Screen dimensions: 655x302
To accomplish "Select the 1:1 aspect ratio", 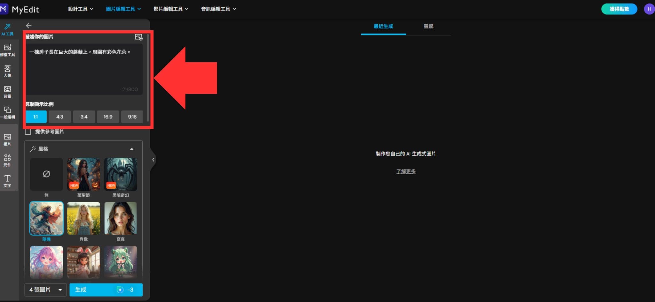I will tap(36, 117).
